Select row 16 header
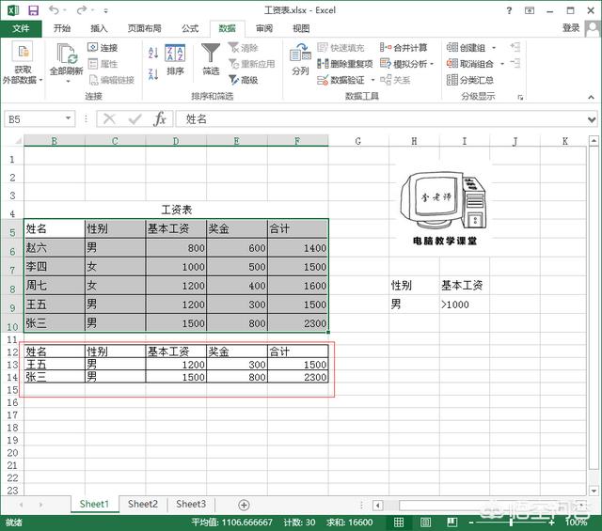 point(12,402)
